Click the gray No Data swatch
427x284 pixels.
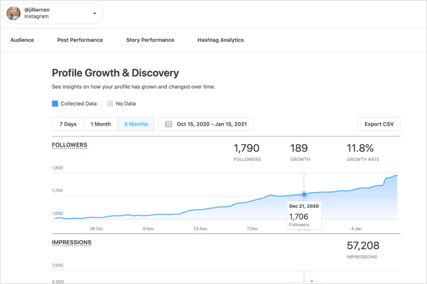coord(110,104)
